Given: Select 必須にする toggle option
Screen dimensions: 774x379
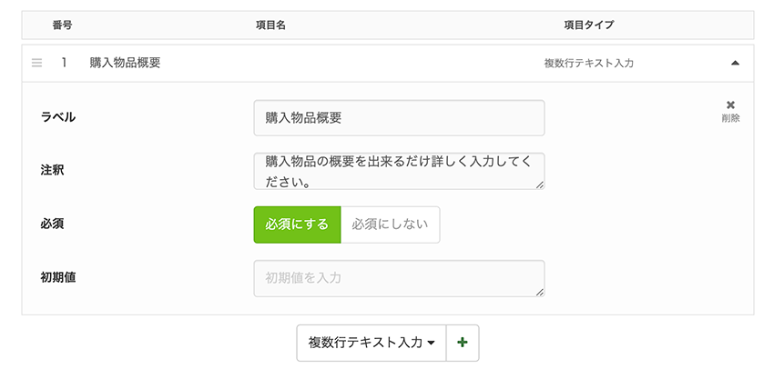Looking at the screenshot, I should pos(297,224).
